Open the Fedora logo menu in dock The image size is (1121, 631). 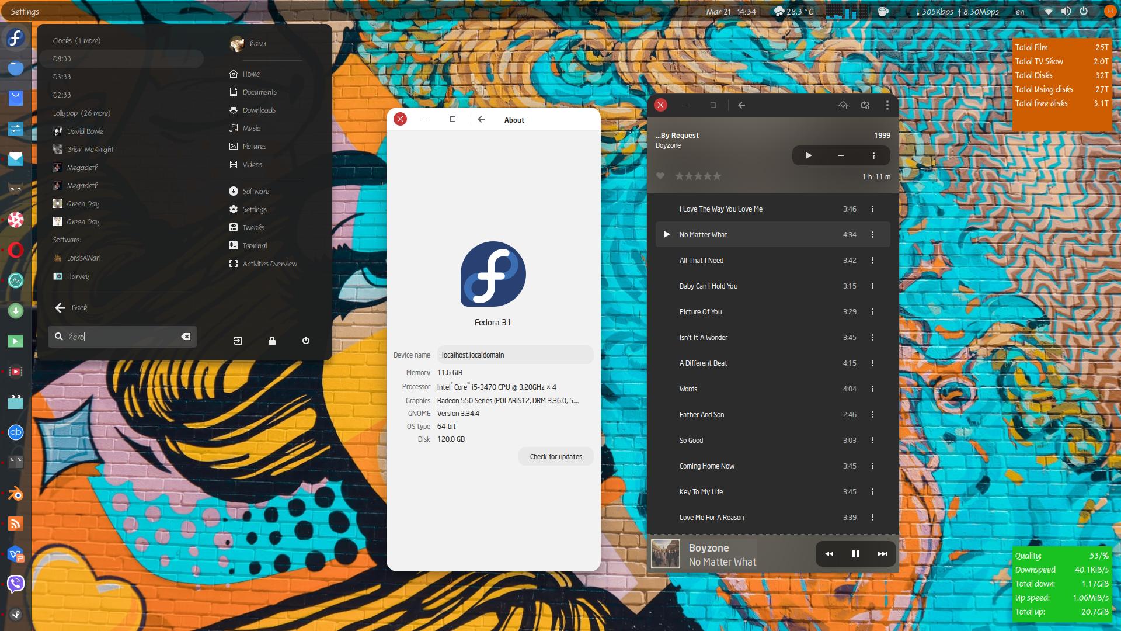16,38
